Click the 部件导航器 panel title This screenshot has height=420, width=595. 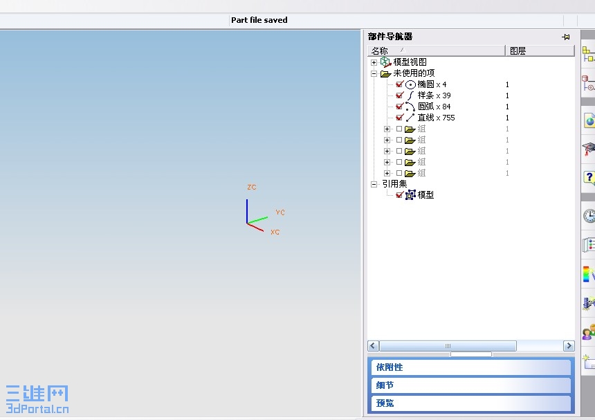click(390, 37)
